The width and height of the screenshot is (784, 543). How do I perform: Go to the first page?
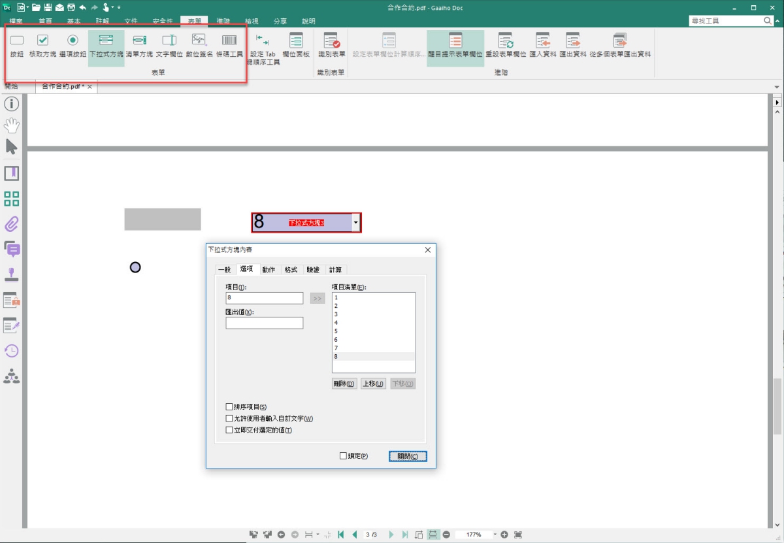[340, 535]
